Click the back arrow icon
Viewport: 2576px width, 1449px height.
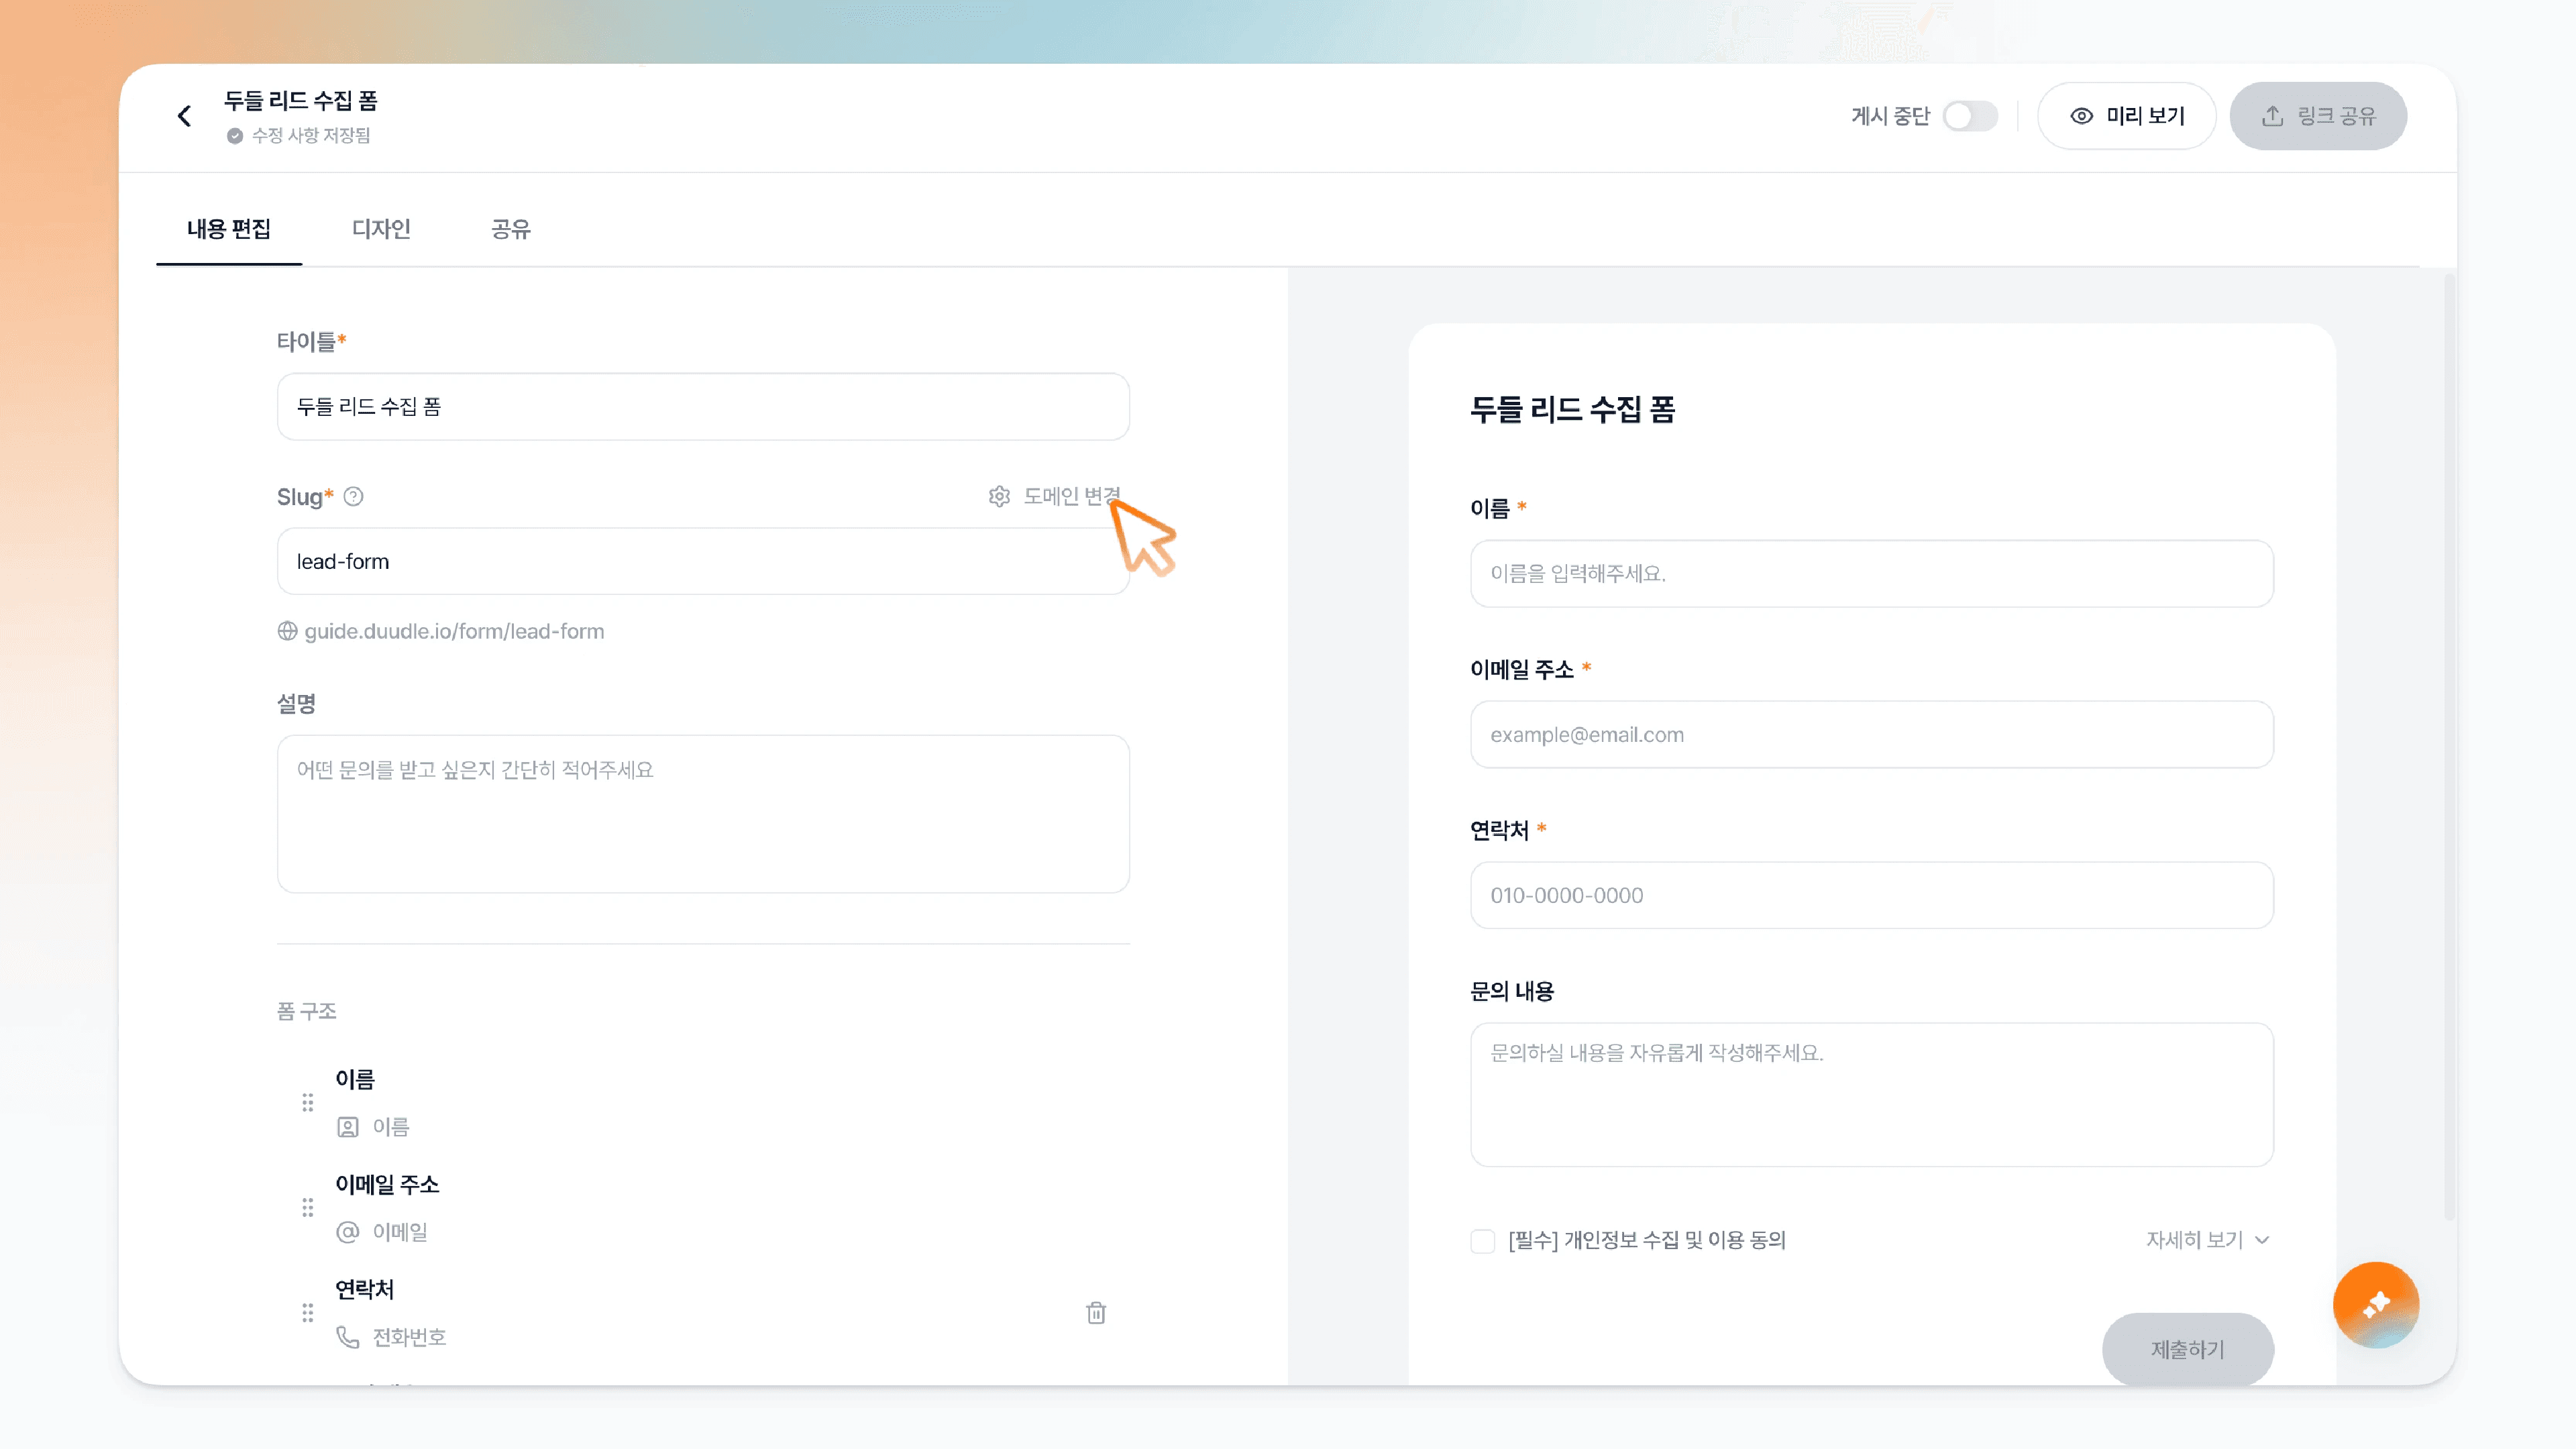(x=184, y=116)
